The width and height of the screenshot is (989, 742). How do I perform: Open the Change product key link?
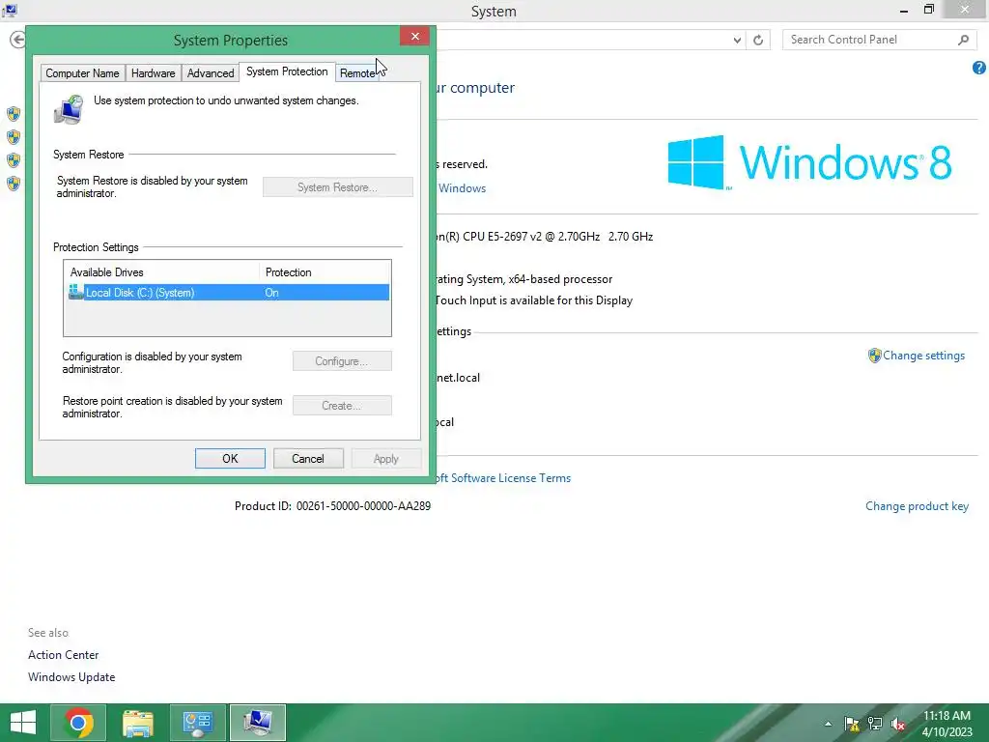coord(918,506)
